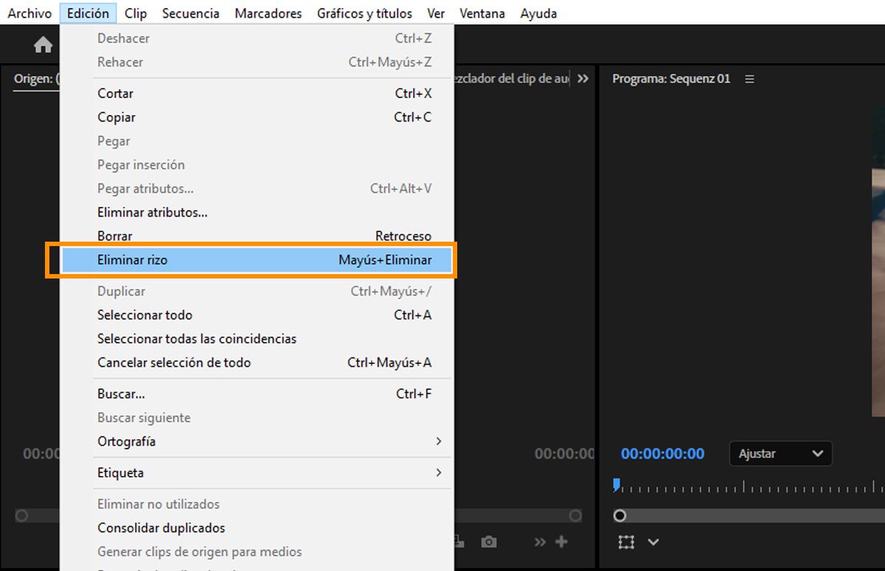Viewport: 885px width, 571px height.
Task: Click the Export Frame camera icon
Action: [x=488, y=542]
